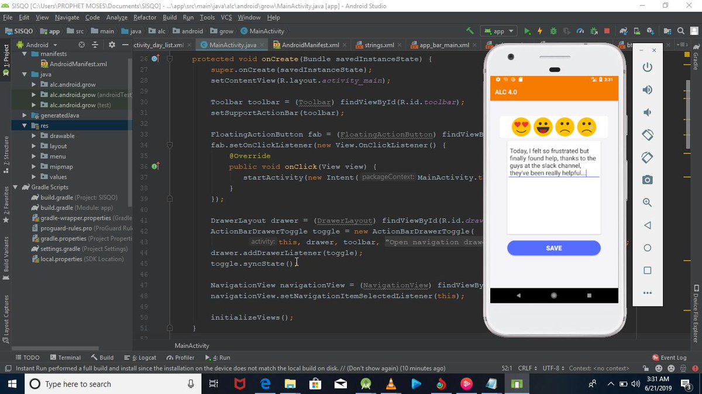
Task: Open the Android Profiler gauge icon in toolbar
Action: 580,31
